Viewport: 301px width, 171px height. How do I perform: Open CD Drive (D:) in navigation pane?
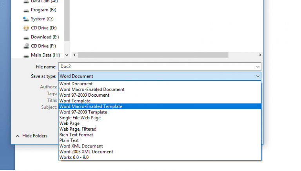[x=44, y=28]
